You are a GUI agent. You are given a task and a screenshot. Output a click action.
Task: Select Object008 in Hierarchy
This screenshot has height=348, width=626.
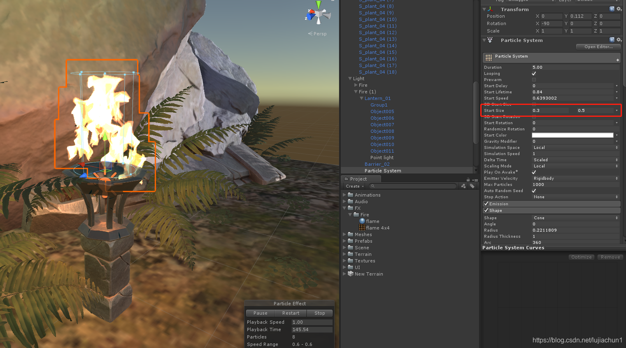click(x=382, y=131)
